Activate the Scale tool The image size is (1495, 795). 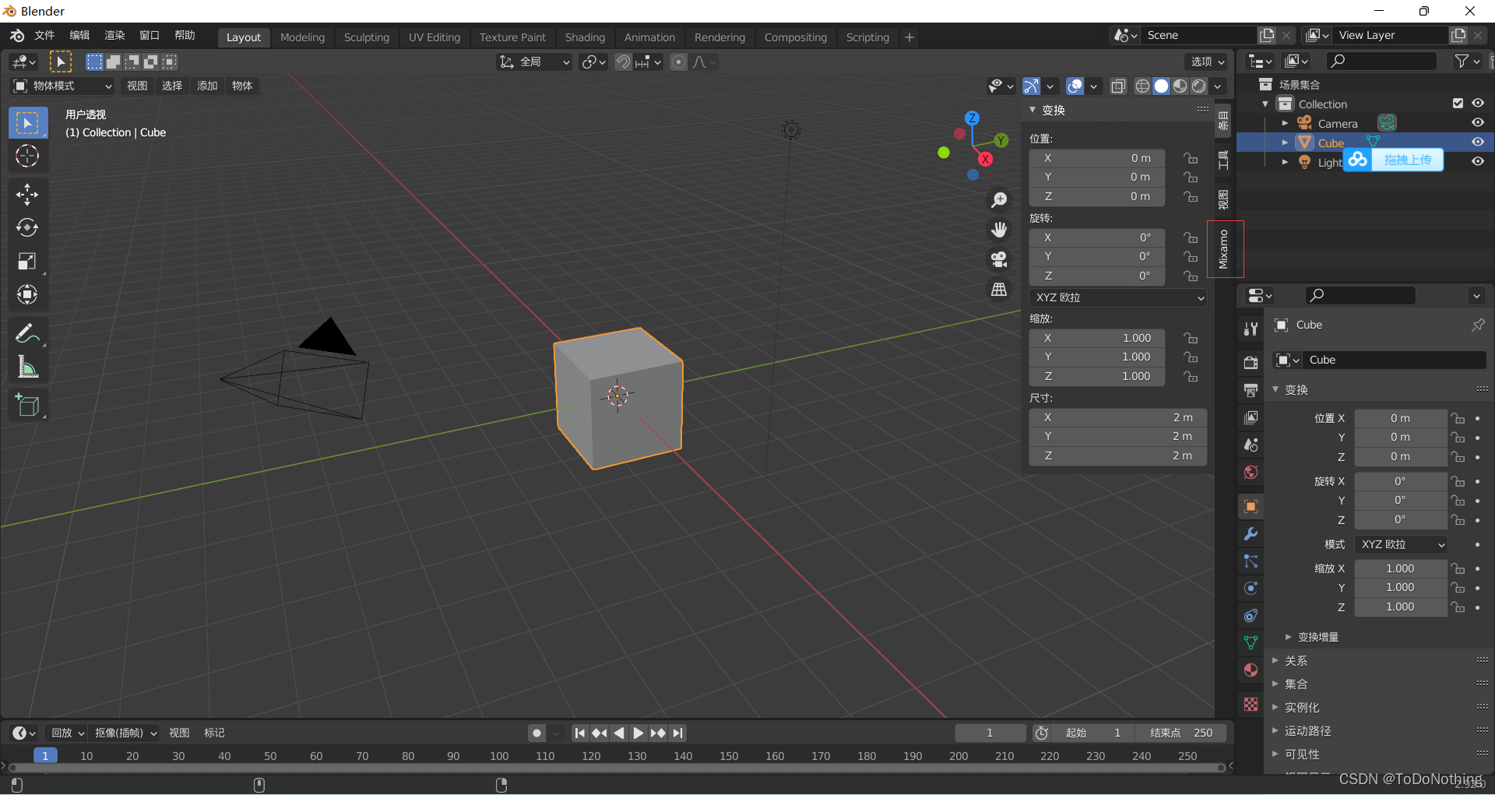27,261
